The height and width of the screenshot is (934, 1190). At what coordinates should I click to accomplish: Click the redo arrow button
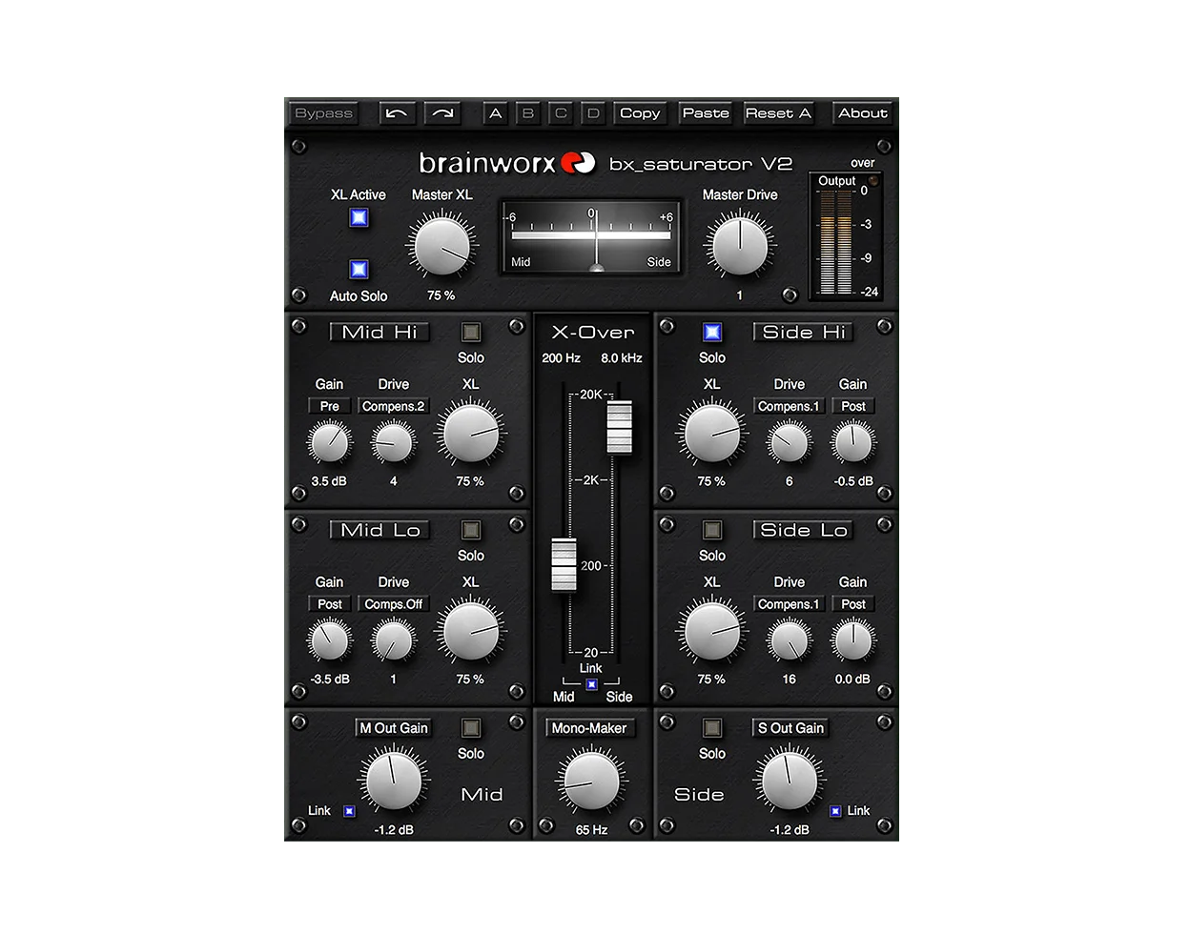coord(441,113)
